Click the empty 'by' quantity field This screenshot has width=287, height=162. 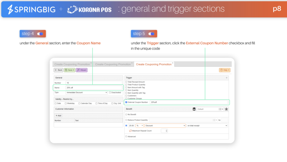pos(224,120)
